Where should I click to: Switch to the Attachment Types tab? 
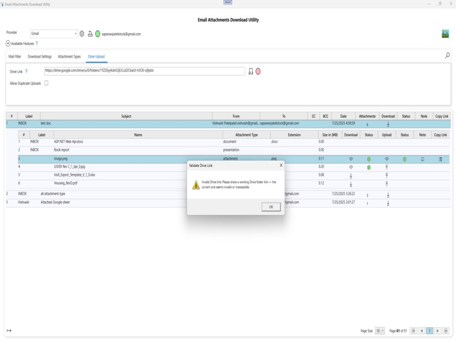[x=69, y=57]
